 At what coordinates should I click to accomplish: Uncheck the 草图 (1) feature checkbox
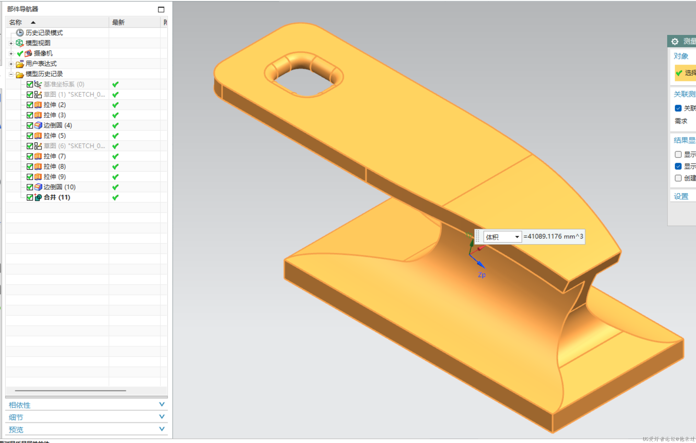pos(30,95)
